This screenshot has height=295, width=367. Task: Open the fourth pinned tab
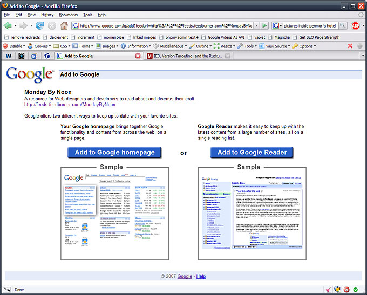tap(47, 56)
